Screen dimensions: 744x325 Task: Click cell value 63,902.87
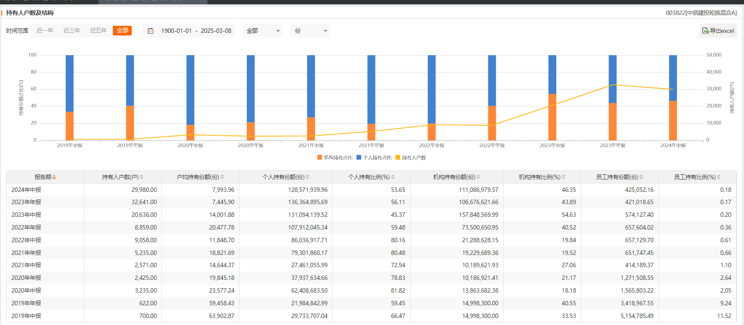point(221,316)
